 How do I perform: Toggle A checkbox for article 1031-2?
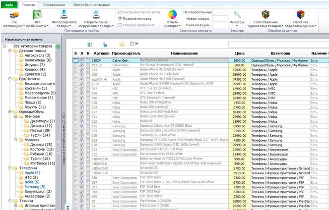pos(81,65)
